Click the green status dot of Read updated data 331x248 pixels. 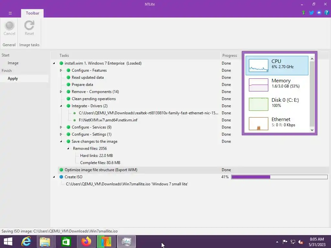[69, 77]
